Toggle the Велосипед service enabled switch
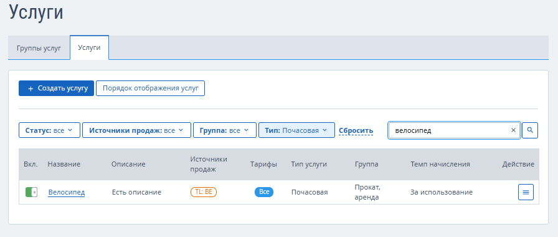This screenshot has height=237, width=558. [31, 192]
